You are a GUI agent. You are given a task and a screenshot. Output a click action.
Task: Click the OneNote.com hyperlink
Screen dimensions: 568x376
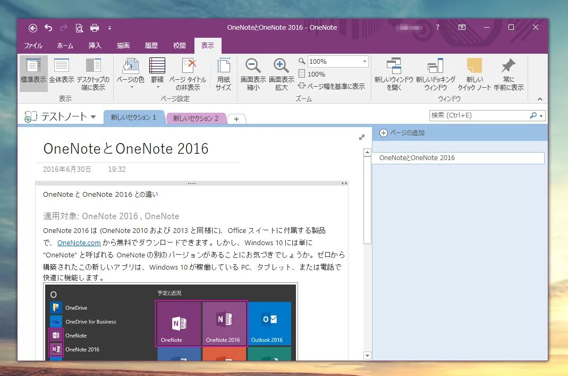click(x=79, y=243)
